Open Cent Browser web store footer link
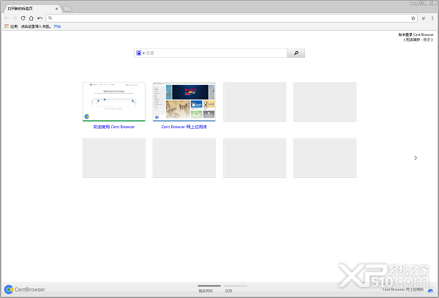 tap(403, 289)
